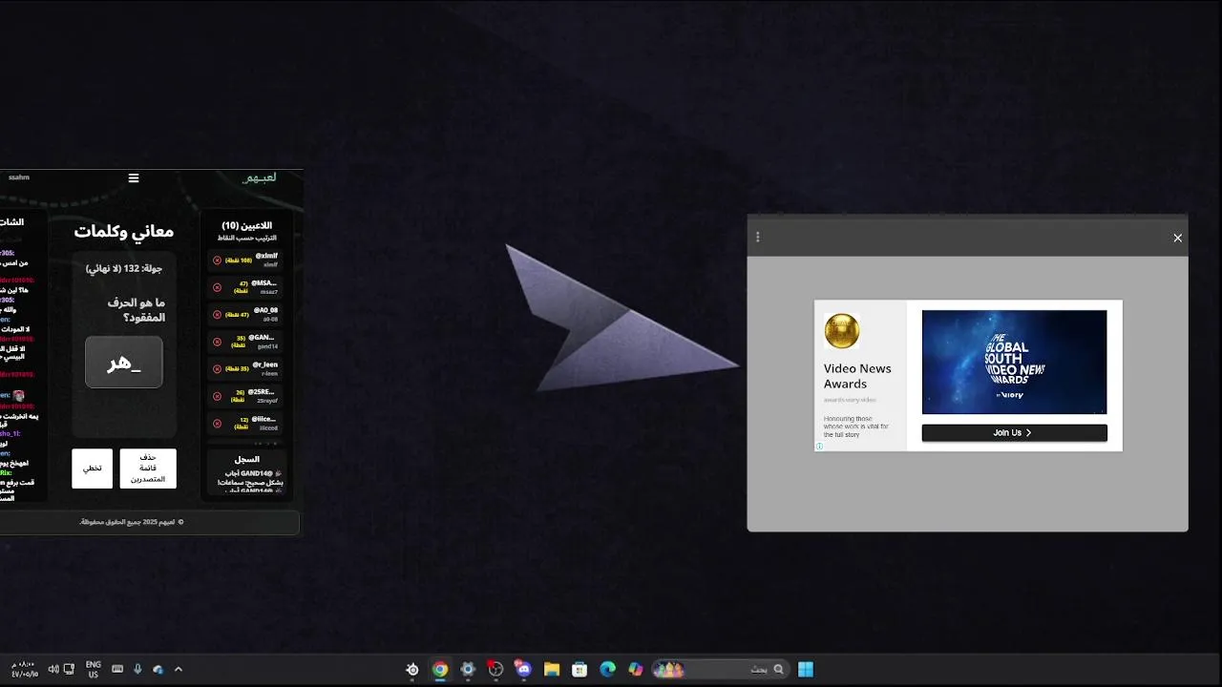Remove player @MSA... with the red X
Viewport: 1222px width, 687px height.
pyautogui.click(x=217, y=287)
